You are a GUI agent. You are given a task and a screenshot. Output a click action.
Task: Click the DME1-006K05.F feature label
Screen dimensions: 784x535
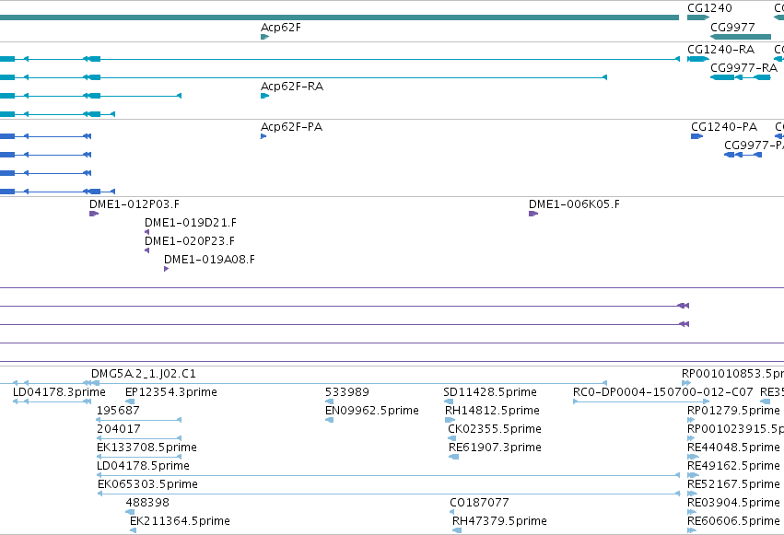coord(574,204)
